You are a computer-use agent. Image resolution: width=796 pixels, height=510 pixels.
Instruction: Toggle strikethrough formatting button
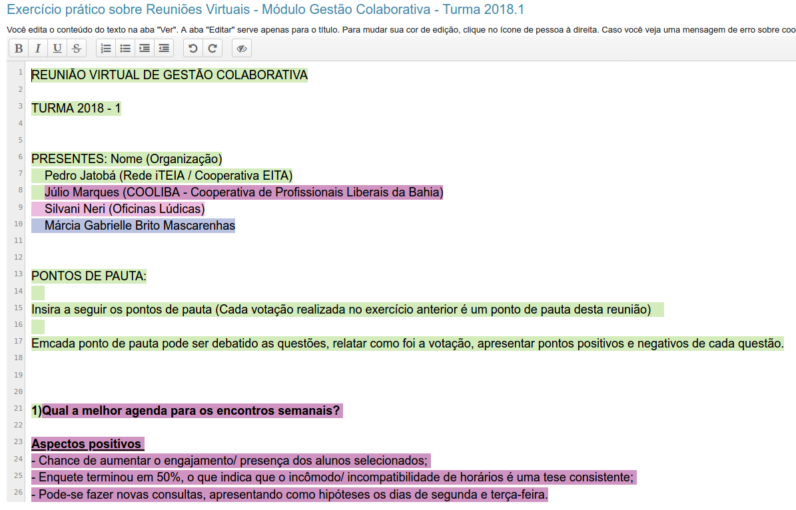[x=77, y=48]
